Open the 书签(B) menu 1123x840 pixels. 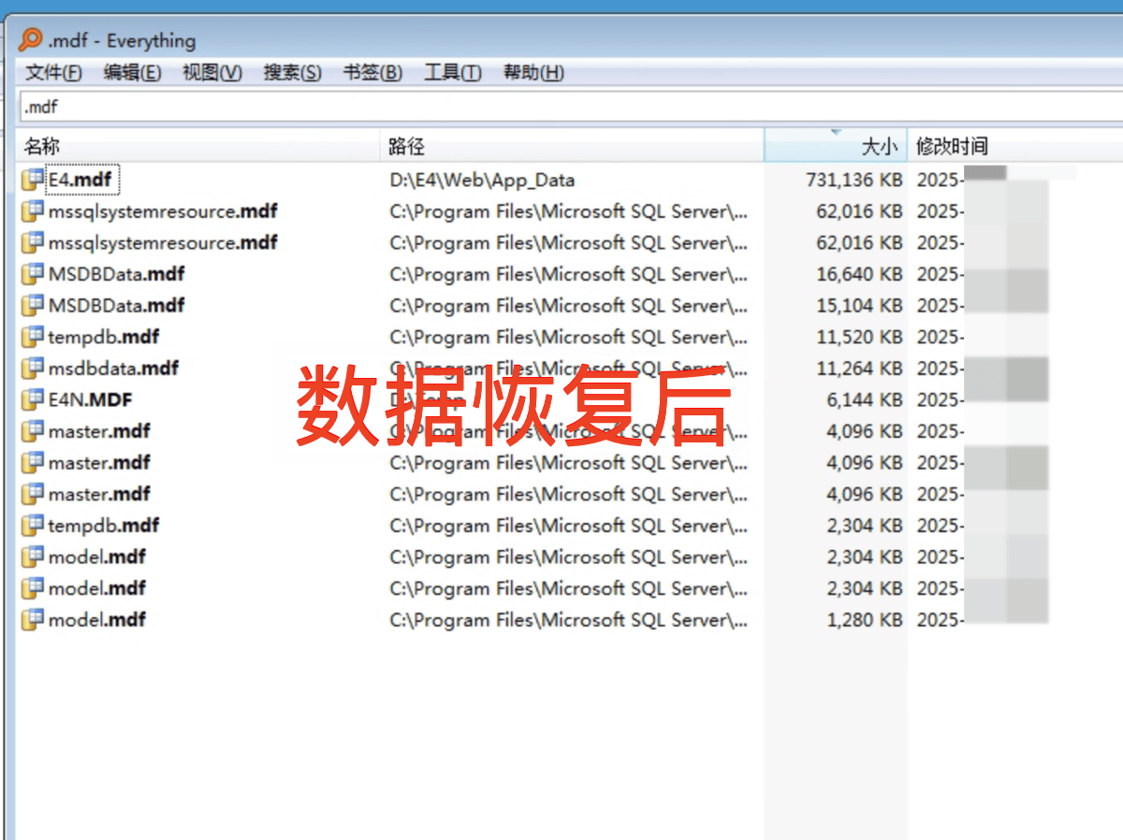point(372,73)
